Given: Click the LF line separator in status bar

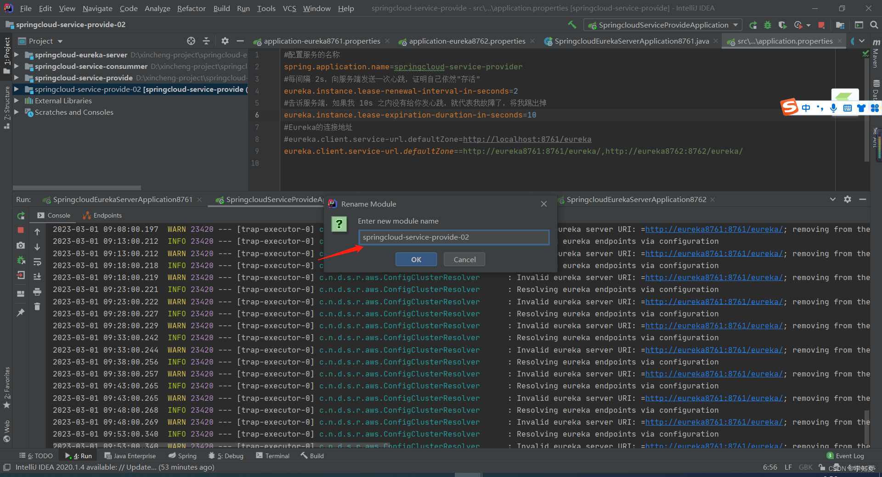Looking at the screenshot, I should tap(788, 467).
